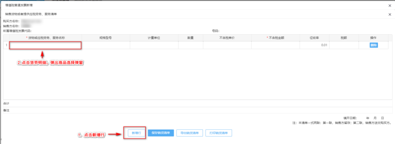Click the 不含税单价 cell in row 1
Image resolution: width=395 pixels, height=144 pixels.
227,45
